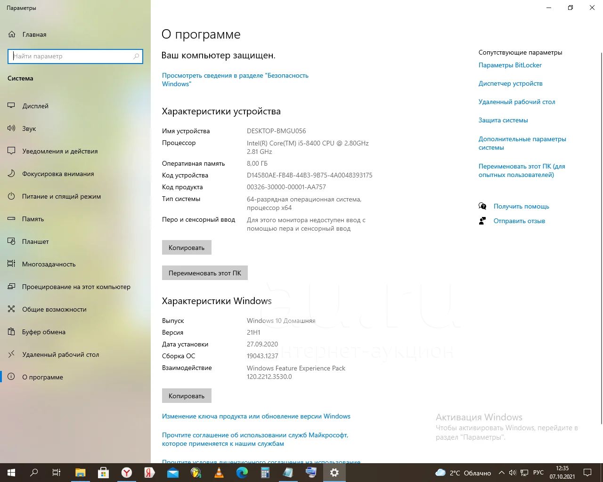This screenshot has height=482, width=603.
Task: Select installation date 27.09.2020
Action: pos(262,344)
